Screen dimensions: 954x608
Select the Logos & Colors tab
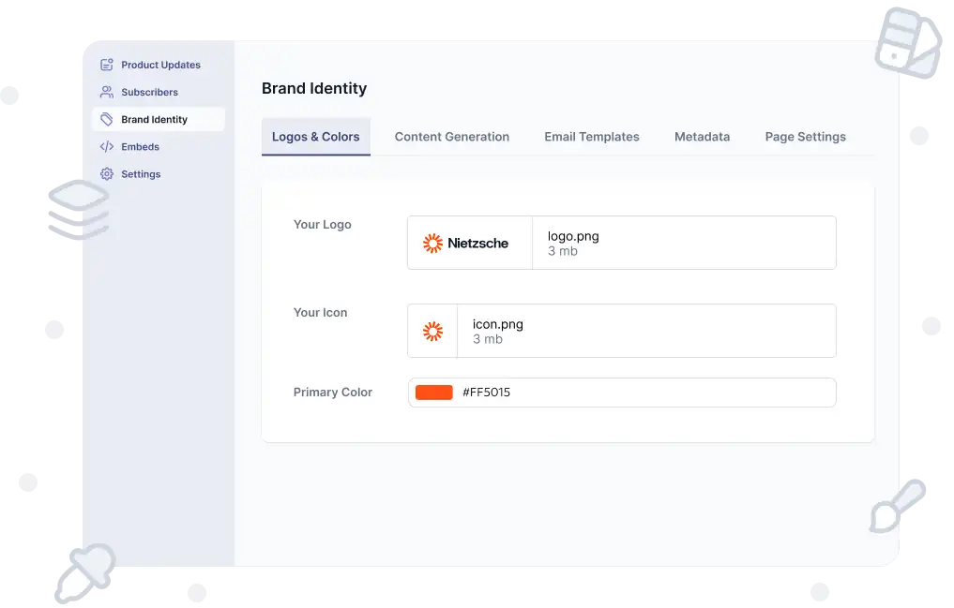(x=315, y=137)
